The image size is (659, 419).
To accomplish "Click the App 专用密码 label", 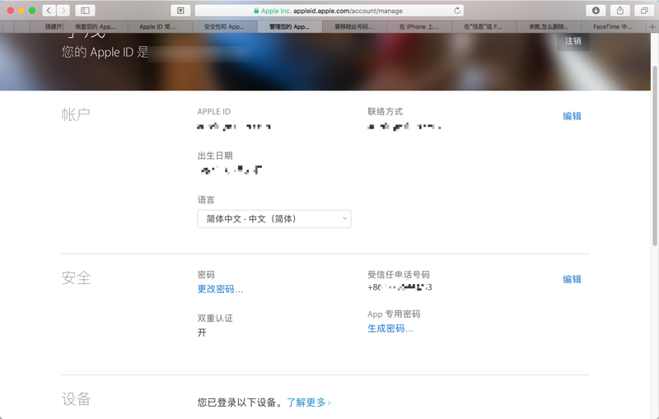I will point(394,314).
